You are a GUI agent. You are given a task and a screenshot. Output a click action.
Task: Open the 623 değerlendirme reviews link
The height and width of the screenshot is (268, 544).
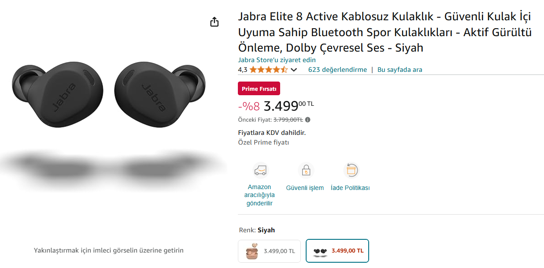[337, 70]
